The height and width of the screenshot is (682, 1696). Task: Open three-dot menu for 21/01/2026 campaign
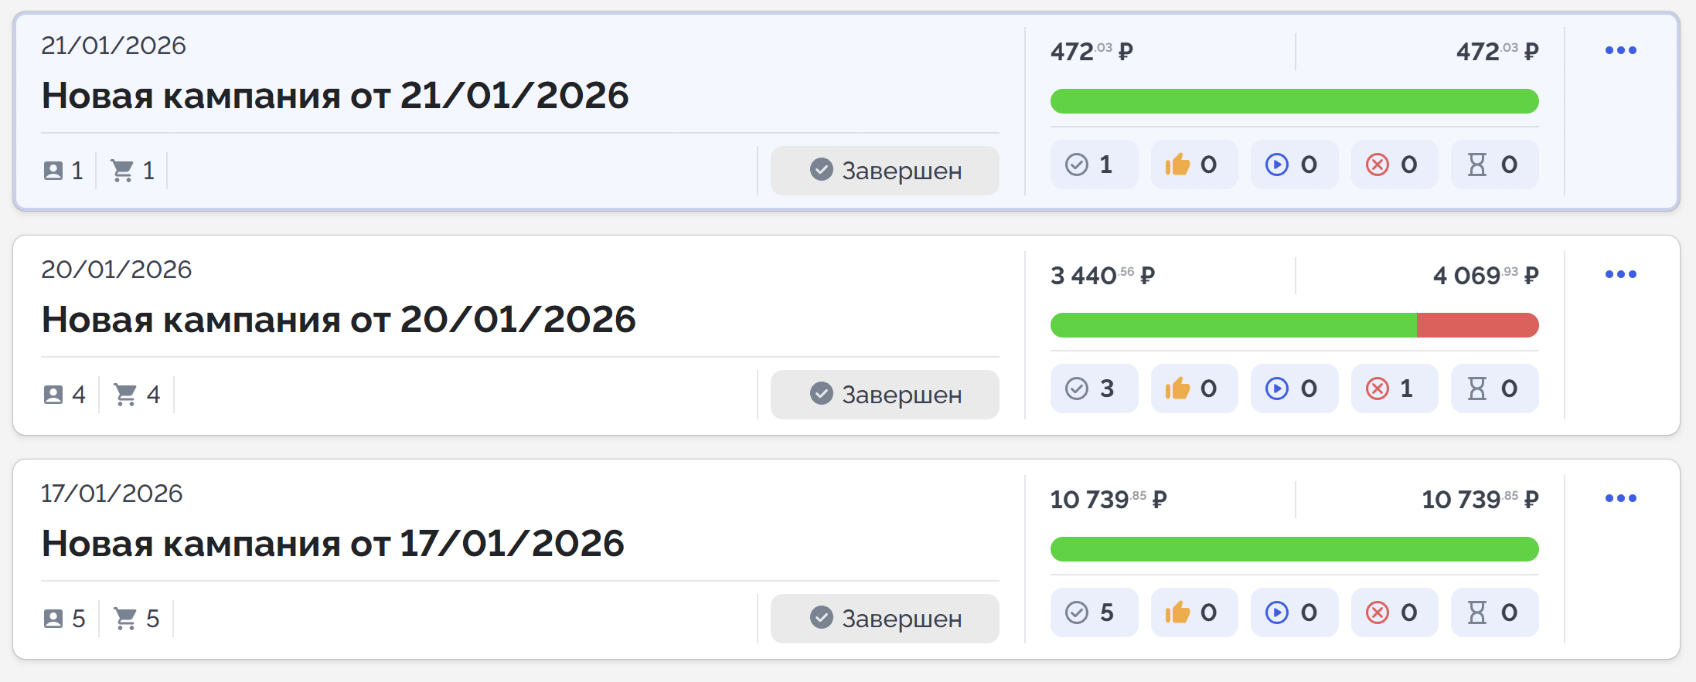1620,50
